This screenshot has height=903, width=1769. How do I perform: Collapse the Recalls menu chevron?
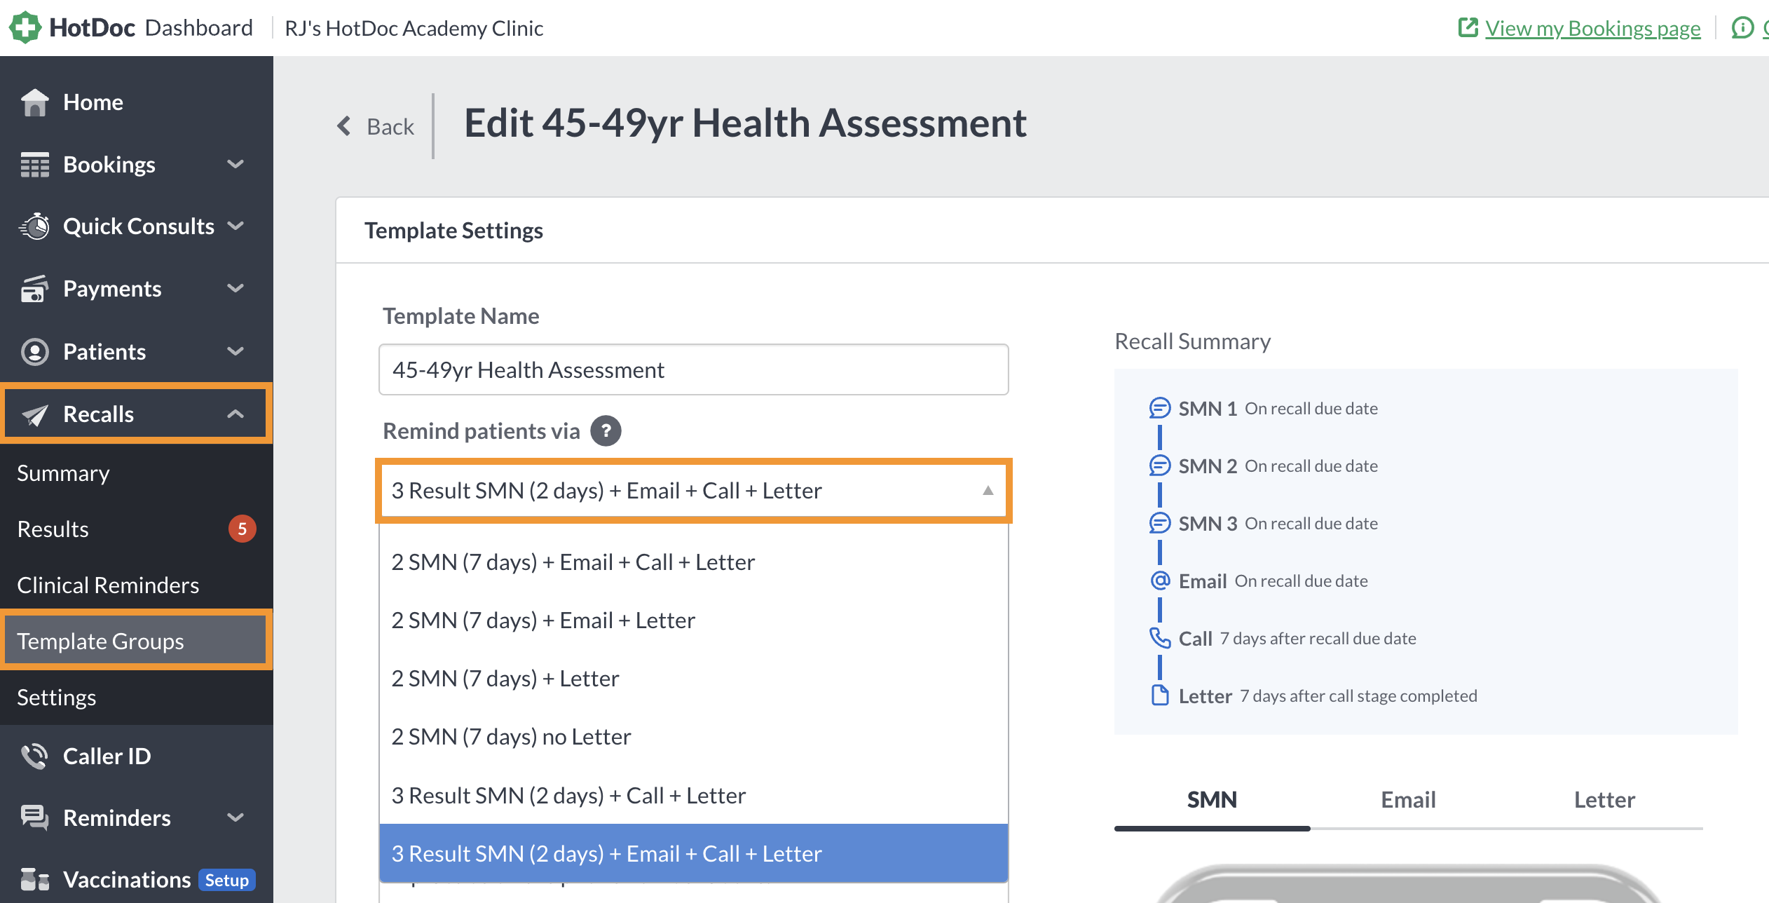tap(235, 414)
